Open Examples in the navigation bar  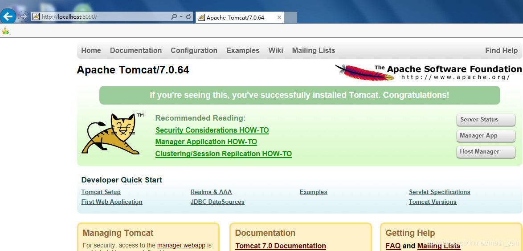[243, 50]
